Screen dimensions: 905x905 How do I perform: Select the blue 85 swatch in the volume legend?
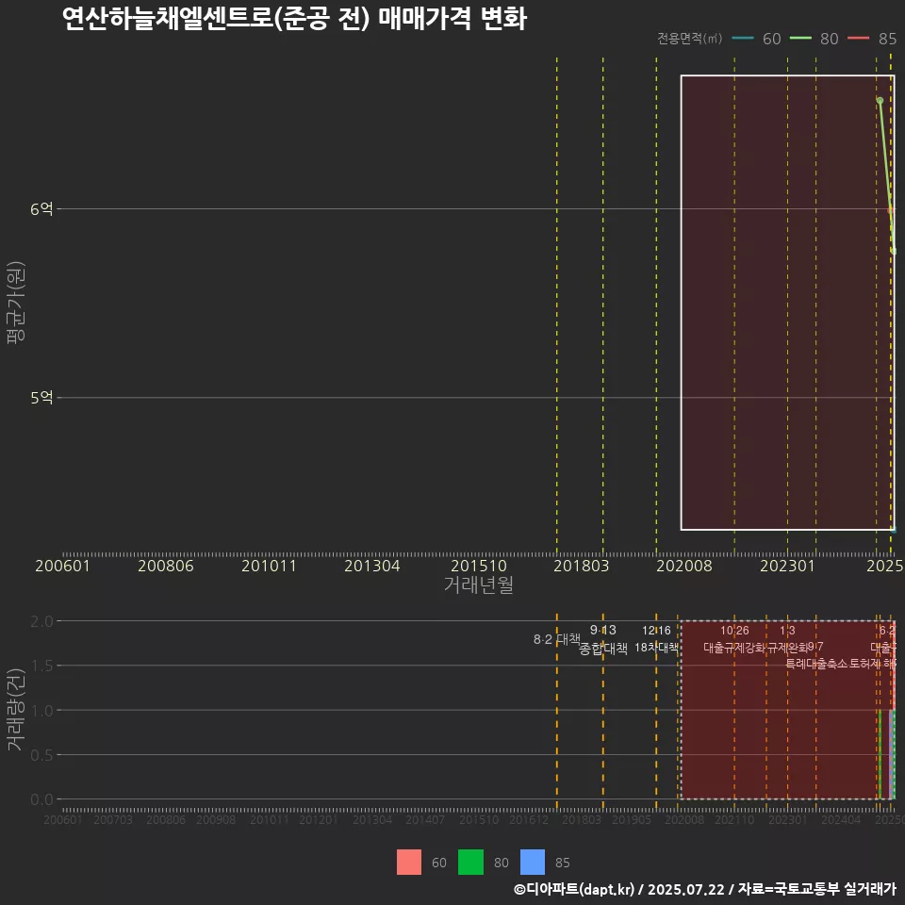click(x=533, y=863)
